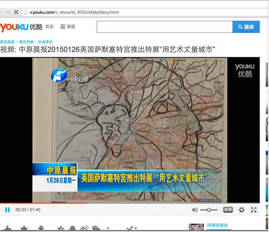Open the 频道 channels menu
The width and height of the screenshot is (269, 232).
(x=68, y=27)
